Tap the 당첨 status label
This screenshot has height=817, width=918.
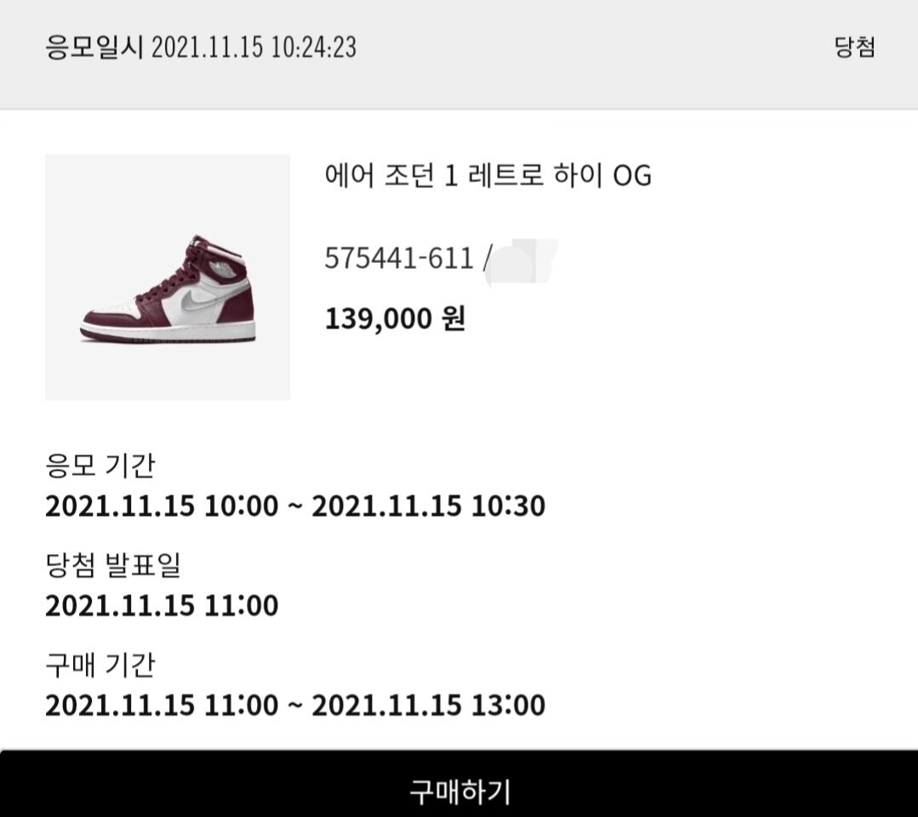[x=855, y=47]
